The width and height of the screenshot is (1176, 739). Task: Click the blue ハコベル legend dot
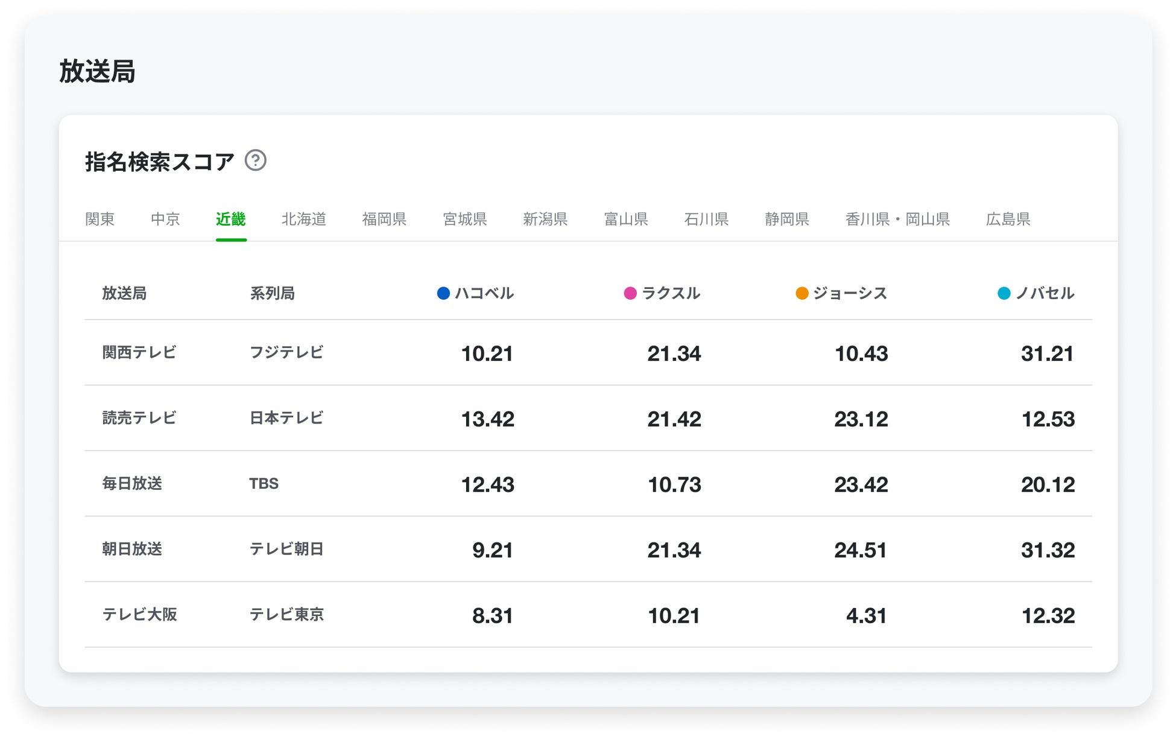pyautogui.click(x=443, y=293)
